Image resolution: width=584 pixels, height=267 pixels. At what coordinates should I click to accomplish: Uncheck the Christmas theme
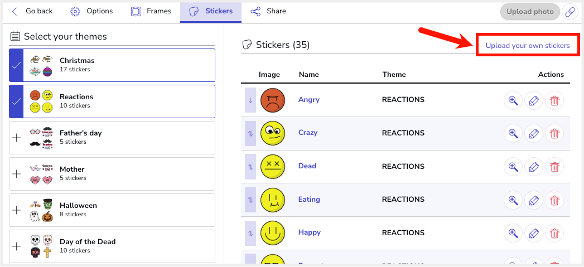16,65
